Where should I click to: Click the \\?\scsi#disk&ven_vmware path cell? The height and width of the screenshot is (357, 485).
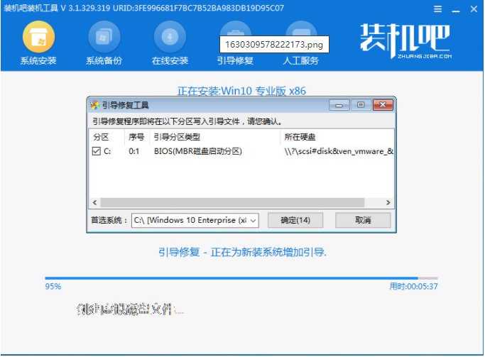tap(339, 151)
